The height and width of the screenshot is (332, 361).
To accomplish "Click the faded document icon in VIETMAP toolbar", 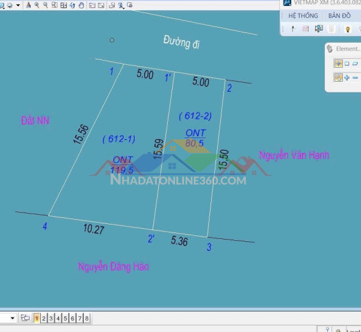I will tap(332, 29).
